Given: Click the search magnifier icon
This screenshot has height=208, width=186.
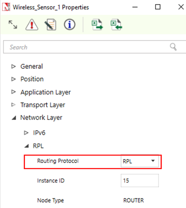Looking at the screenshot, I should click(x=173, y=47).
